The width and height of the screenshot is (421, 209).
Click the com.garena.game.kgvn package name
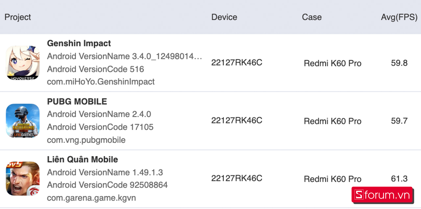91,198
